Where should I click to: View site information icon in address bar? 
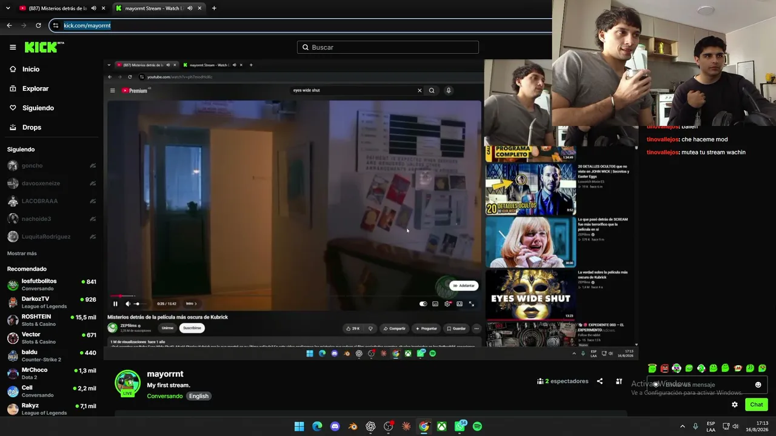click(56, 25)
